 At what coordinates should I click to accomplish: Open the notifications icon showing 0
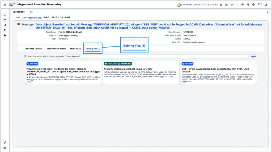pos(260,4)
